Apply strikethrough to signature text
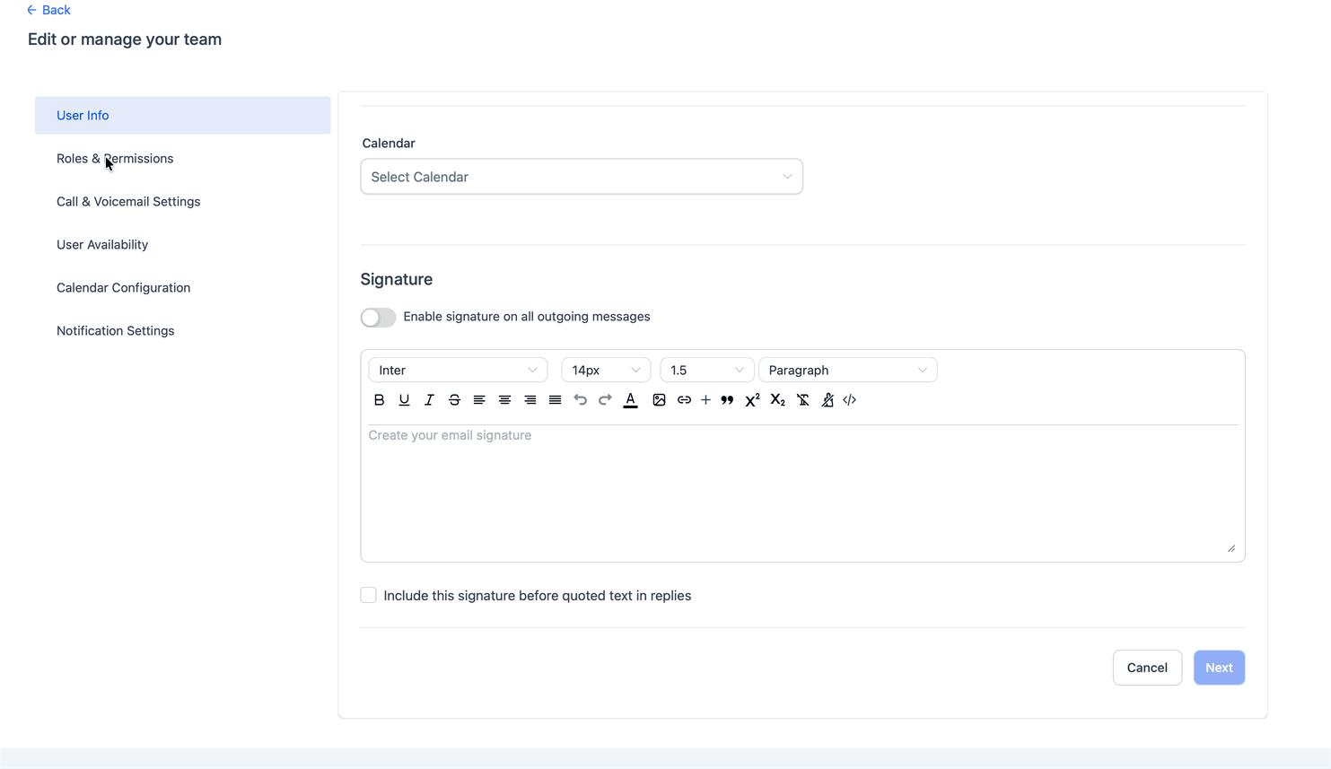 click(454, 400)
